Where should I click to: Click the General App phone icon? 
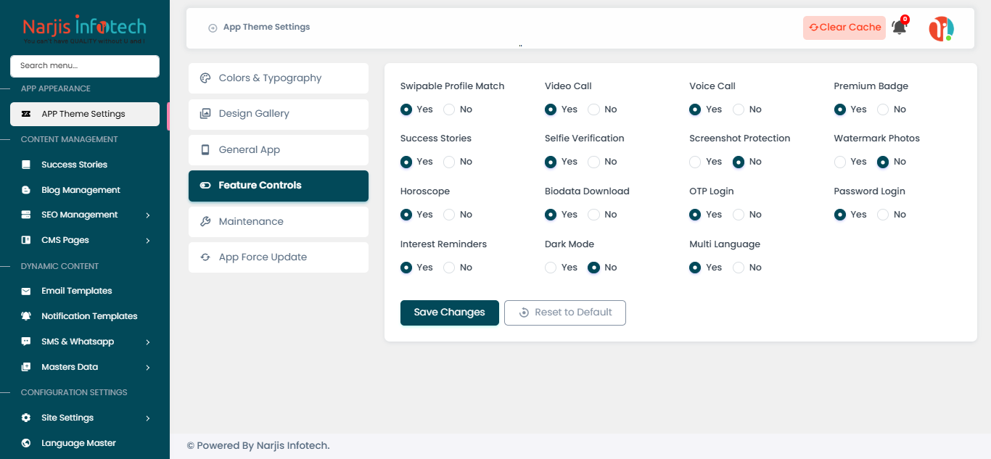point(205,150)
